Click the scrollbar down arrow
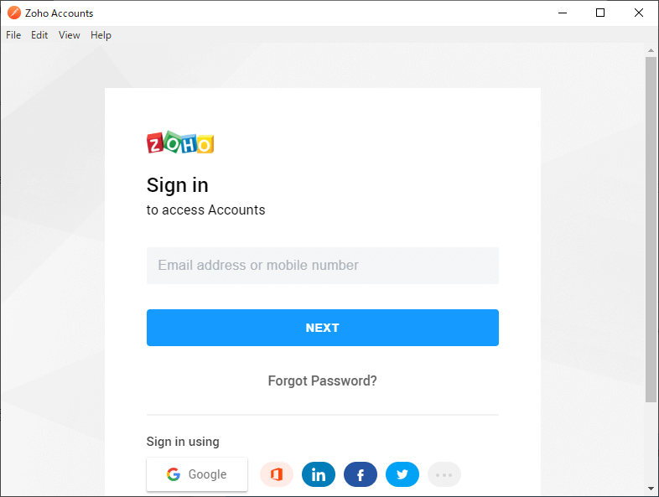The image size is (659, 497). tap(651, 488)
